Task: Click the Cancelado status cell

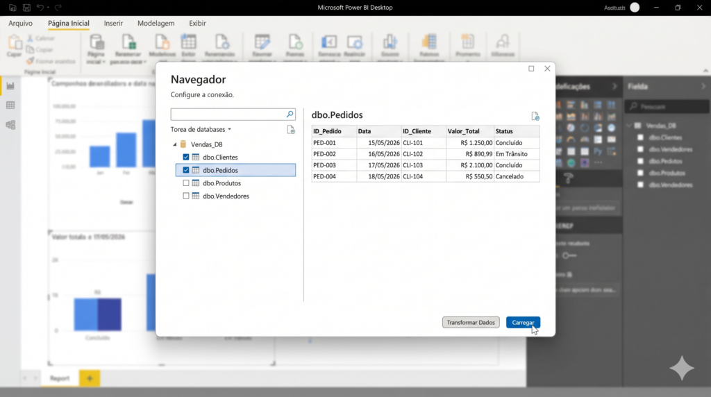Action: [x=517, y=177]
